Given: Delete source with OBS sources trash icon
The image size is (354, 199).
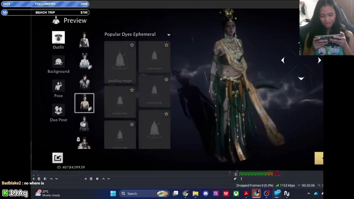Looking at the screenshot, I should [91, 179].
